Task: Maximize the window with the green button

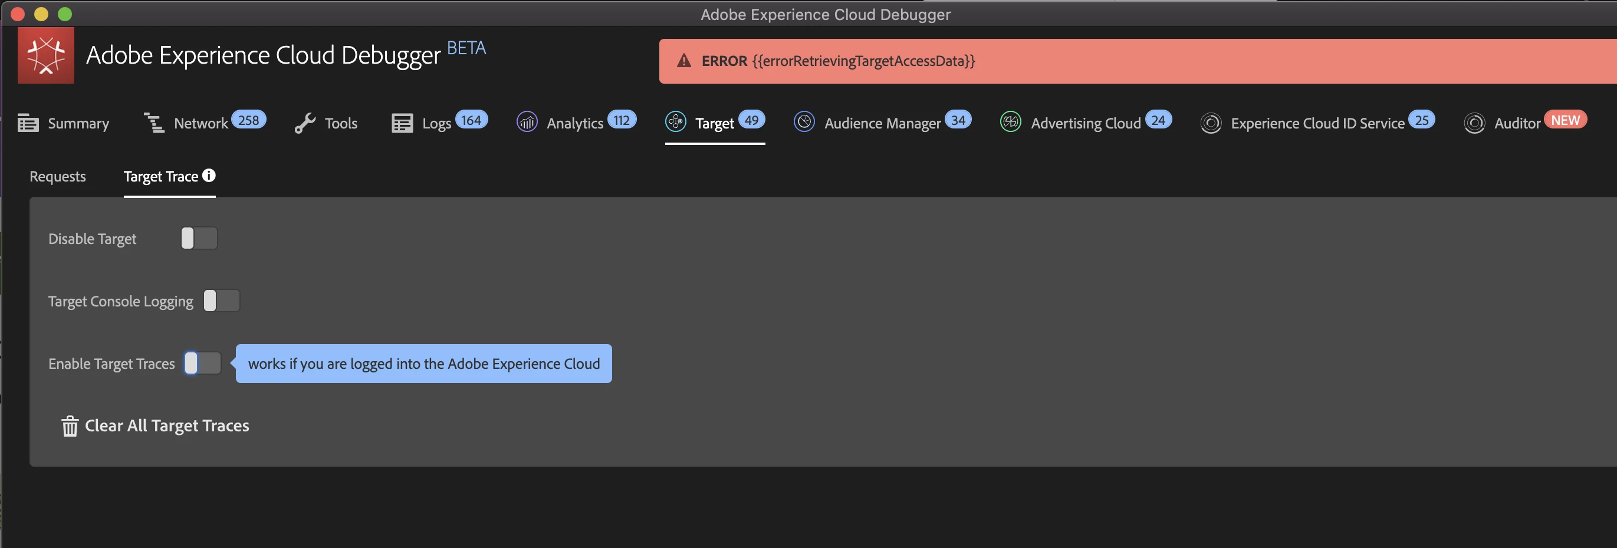Action: (65, 14)
